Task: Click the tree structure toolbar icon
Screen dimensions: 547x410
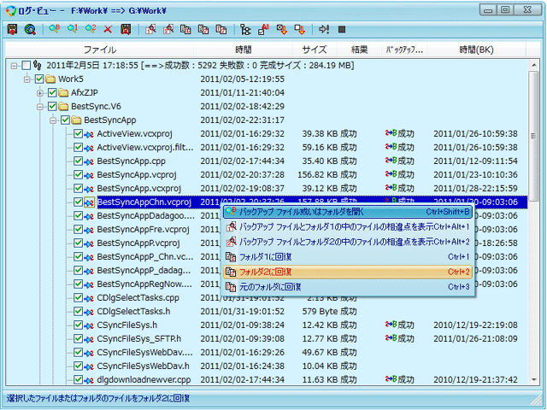Action: click(245, 29)
